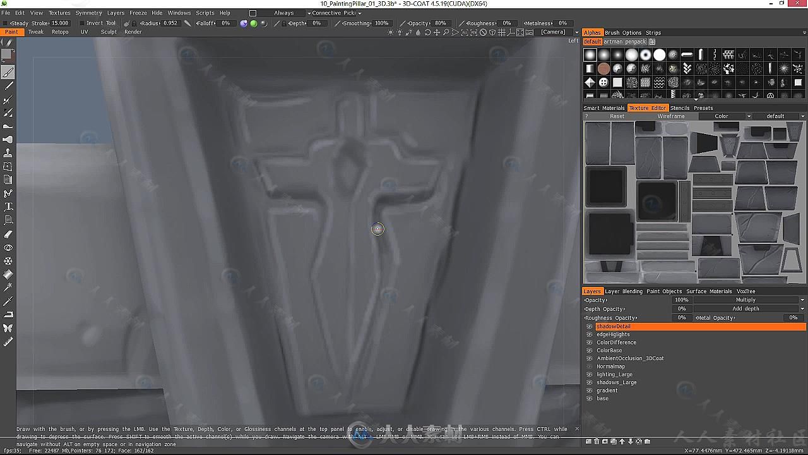Select the Brush tool in left toolbar
Viewport: 808px width, 455px height.
(8, 73)
